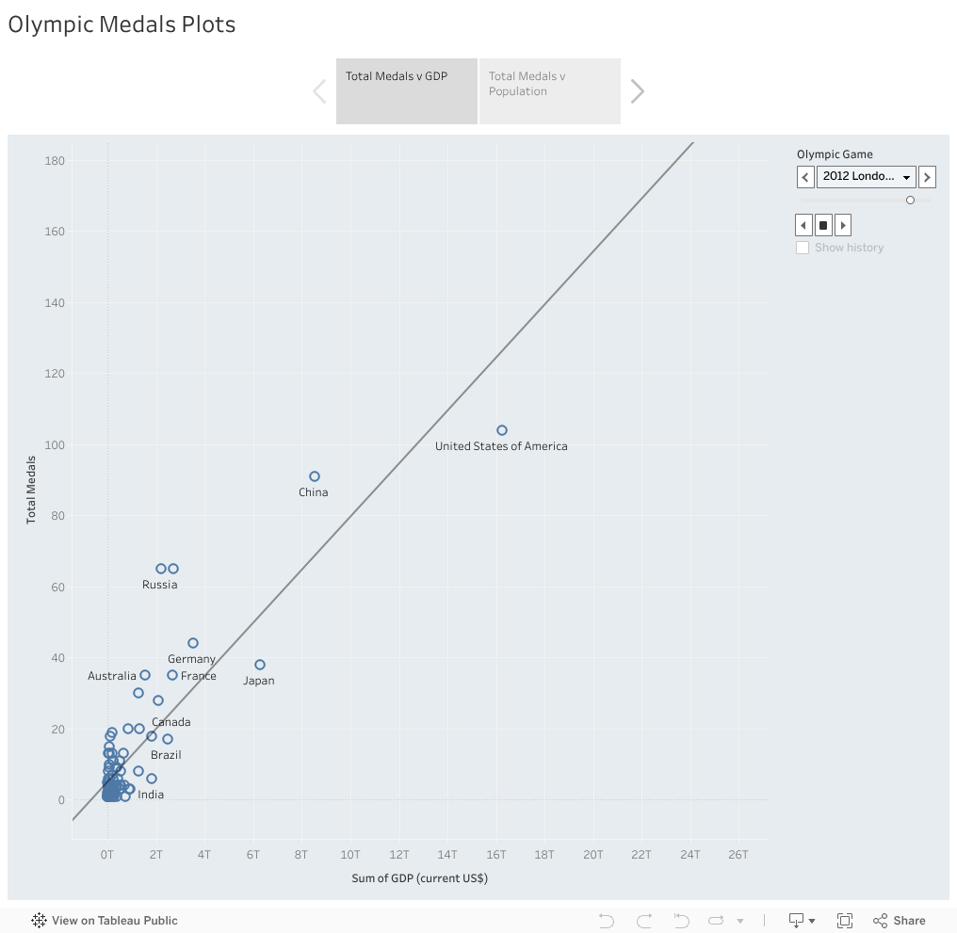Image resolution: width=957 pixels, height=933 pixels.
Task: Play Olympic Game animation forward
Action: click(x=843, y=225)
